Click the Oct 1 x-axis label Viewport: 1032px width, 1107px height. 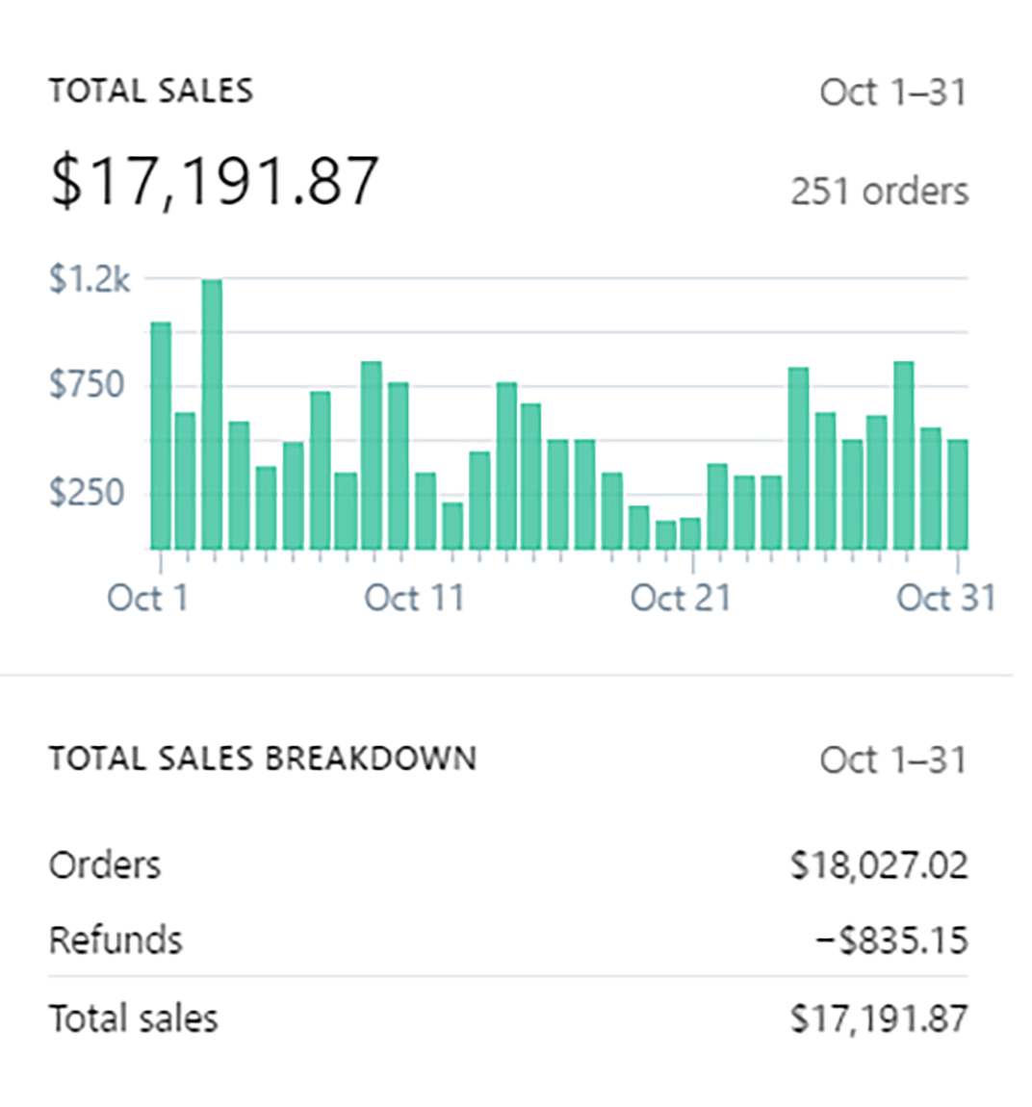point(147,598)
